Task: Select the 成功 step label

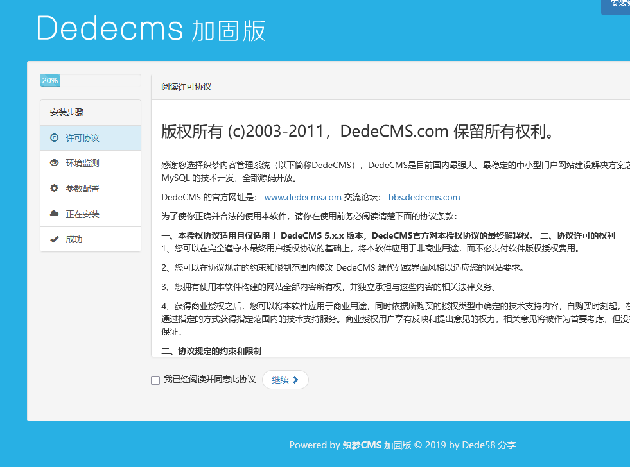Action: click(74, 239)
